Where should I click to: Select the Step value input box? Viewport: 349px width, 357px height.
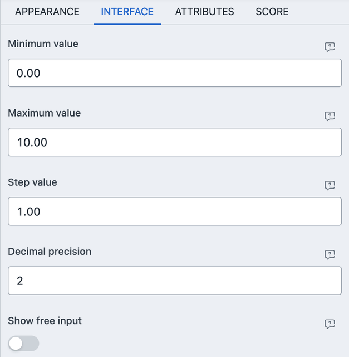175,211
